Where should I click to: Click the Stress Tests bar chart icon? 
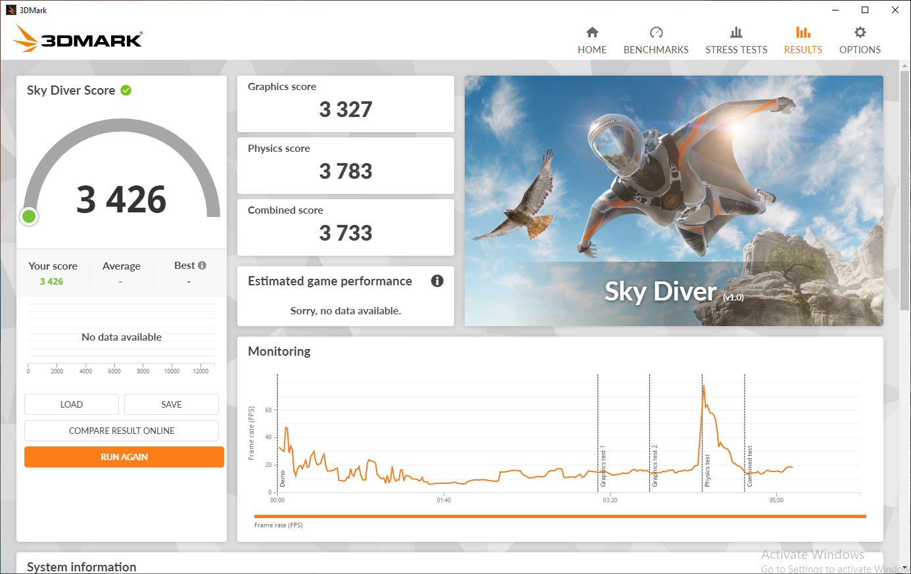coord(736,32)
